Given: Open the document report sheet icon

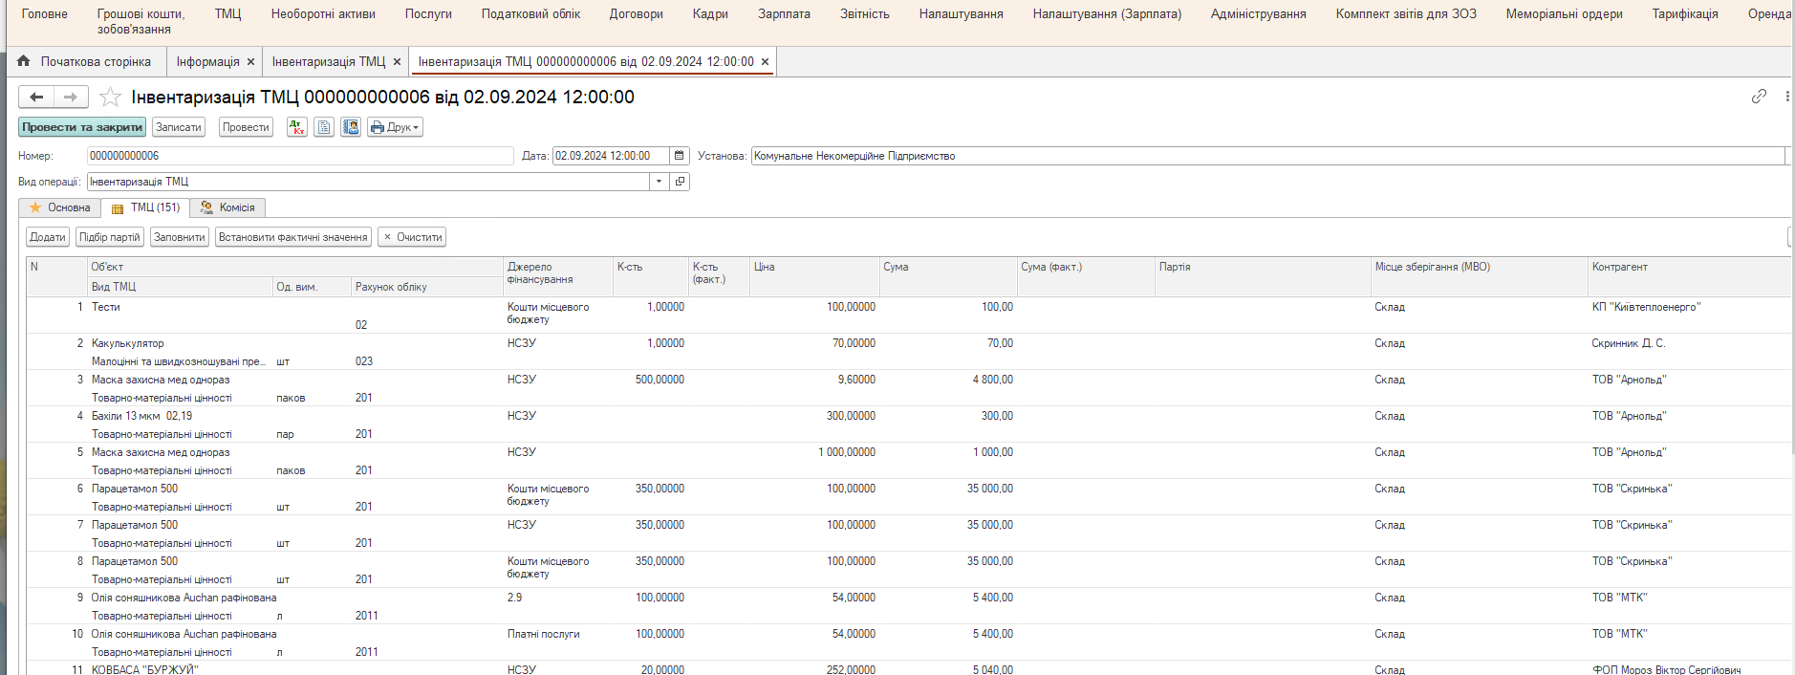Looking at the screenshot, I should [324, 127].
